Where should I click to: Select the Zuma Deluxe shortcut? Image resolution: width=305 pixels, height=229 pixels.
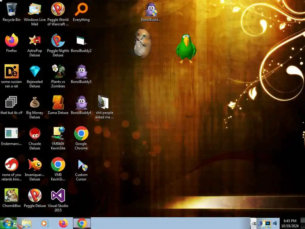[x=58, y=105]
